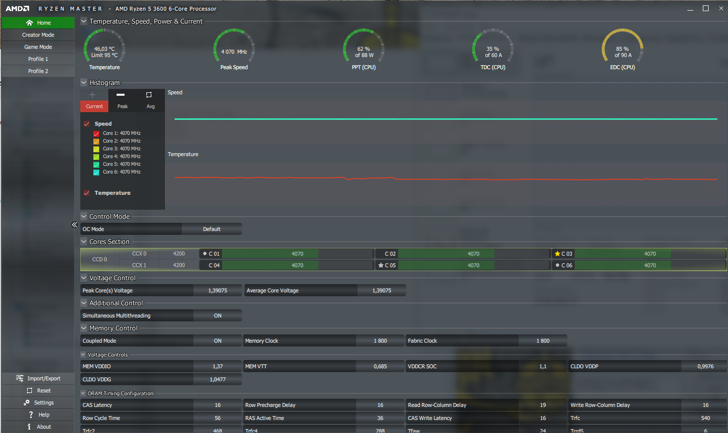Click the silver star on core C 05
Screen dimensions: 728x433
[381, 265]
